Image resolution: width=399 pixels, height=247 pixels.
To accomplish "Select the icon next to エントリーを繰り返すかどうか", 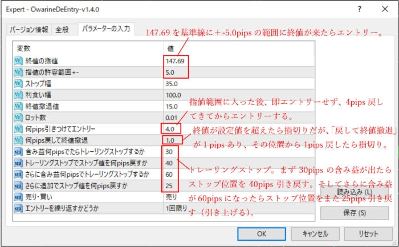I will [18, 209].
